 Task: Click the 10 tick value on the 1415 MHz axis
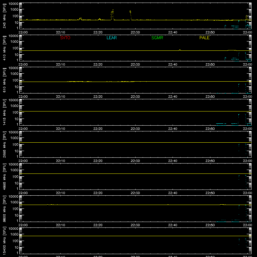[x=16, y=119]
